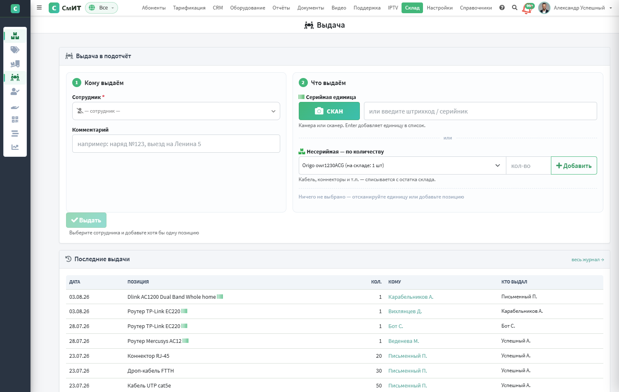This screenshot has height=392, width=619.
Task: Focus the barcode / серийник input field
Action: click(480, 111)
